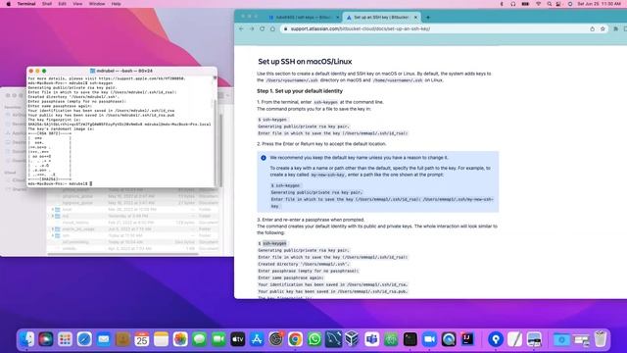This screenshot has width=627, height=353.
Task: Open Terminal from the dock
Action: coord(410,339)
